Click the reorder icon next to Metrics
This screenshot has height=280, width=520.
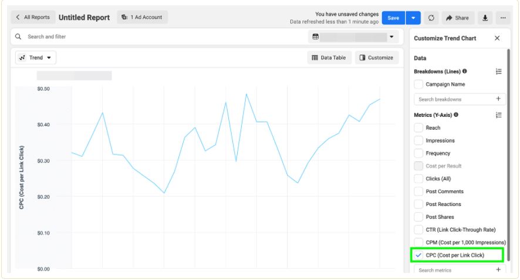coord(498,115)
